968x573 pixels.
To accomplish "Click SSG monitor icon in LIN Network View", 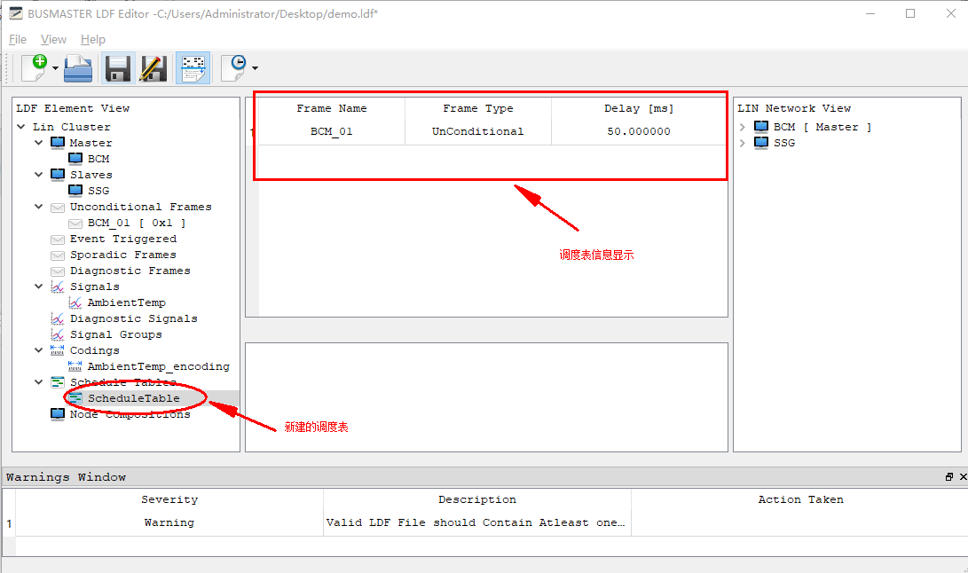I will click(x=761, y=143).
